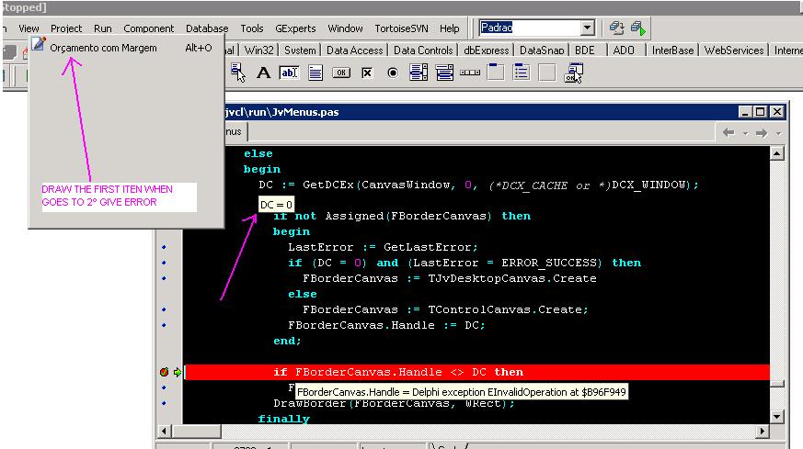
Task: Select the OK Button component icon
Action: (x=340, y=73)
